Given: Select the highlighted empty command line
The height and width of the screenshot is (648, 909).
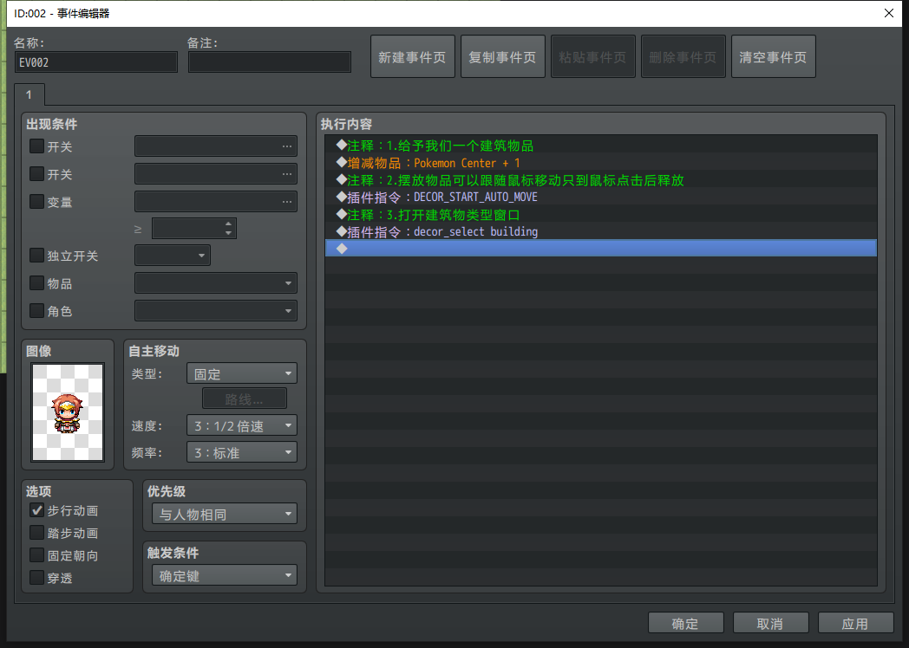Looking at the screenshot, I should click(x=600, y=249).
